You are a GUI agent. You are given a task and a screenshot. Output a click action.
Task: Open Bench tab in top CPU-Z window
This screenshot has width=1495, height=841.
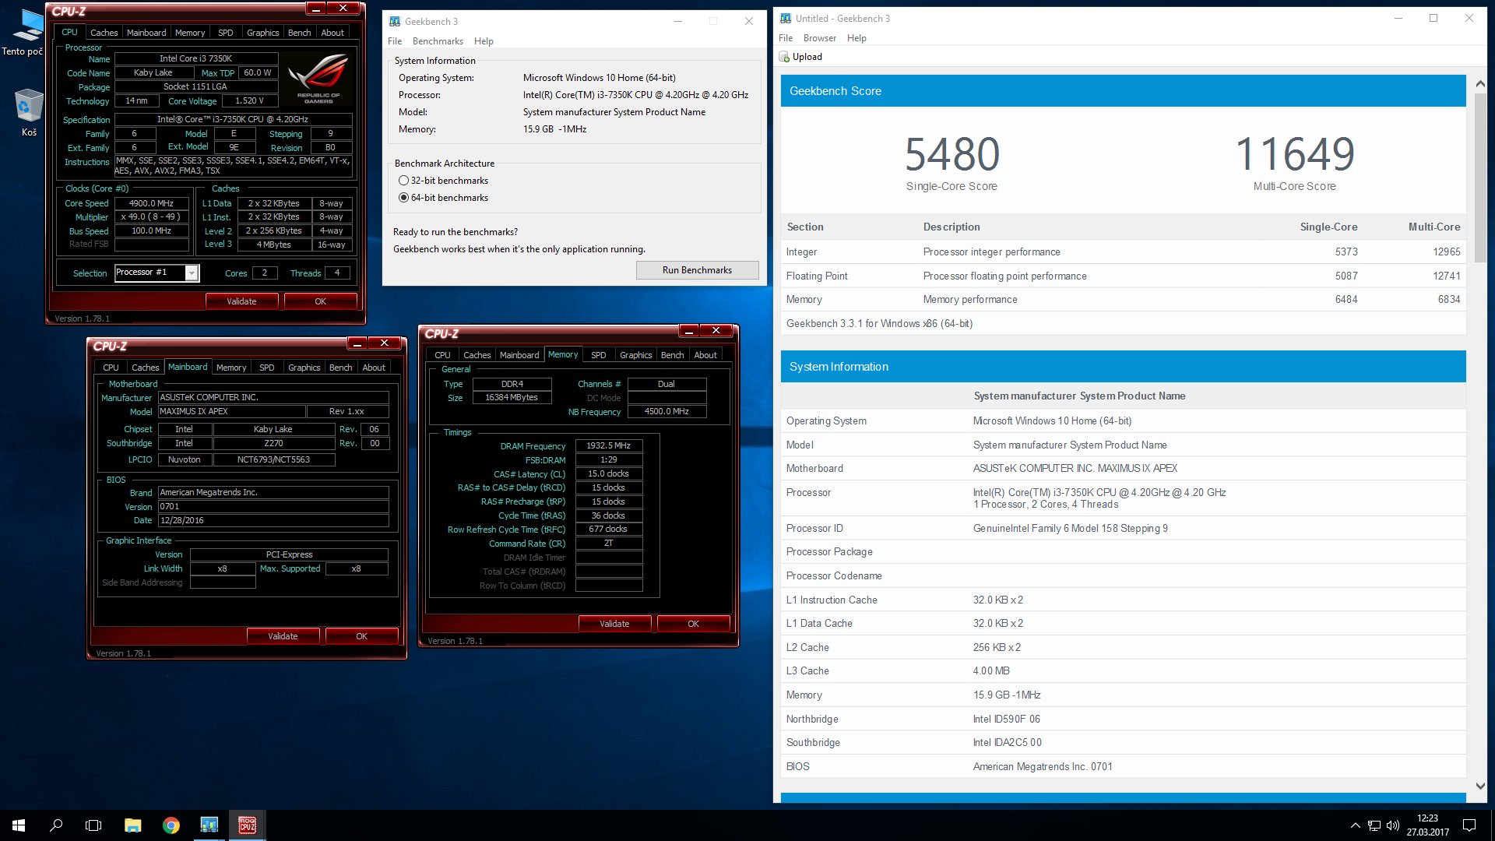(299, 33)
